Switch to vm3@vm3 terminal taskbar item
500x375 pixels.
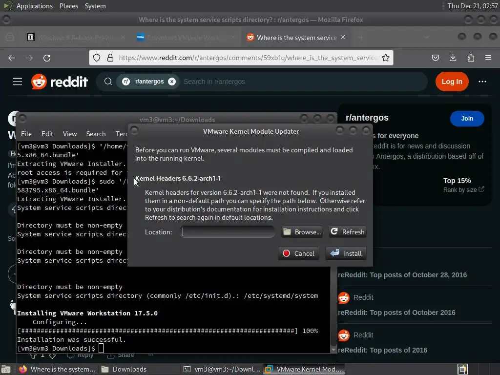222,369
